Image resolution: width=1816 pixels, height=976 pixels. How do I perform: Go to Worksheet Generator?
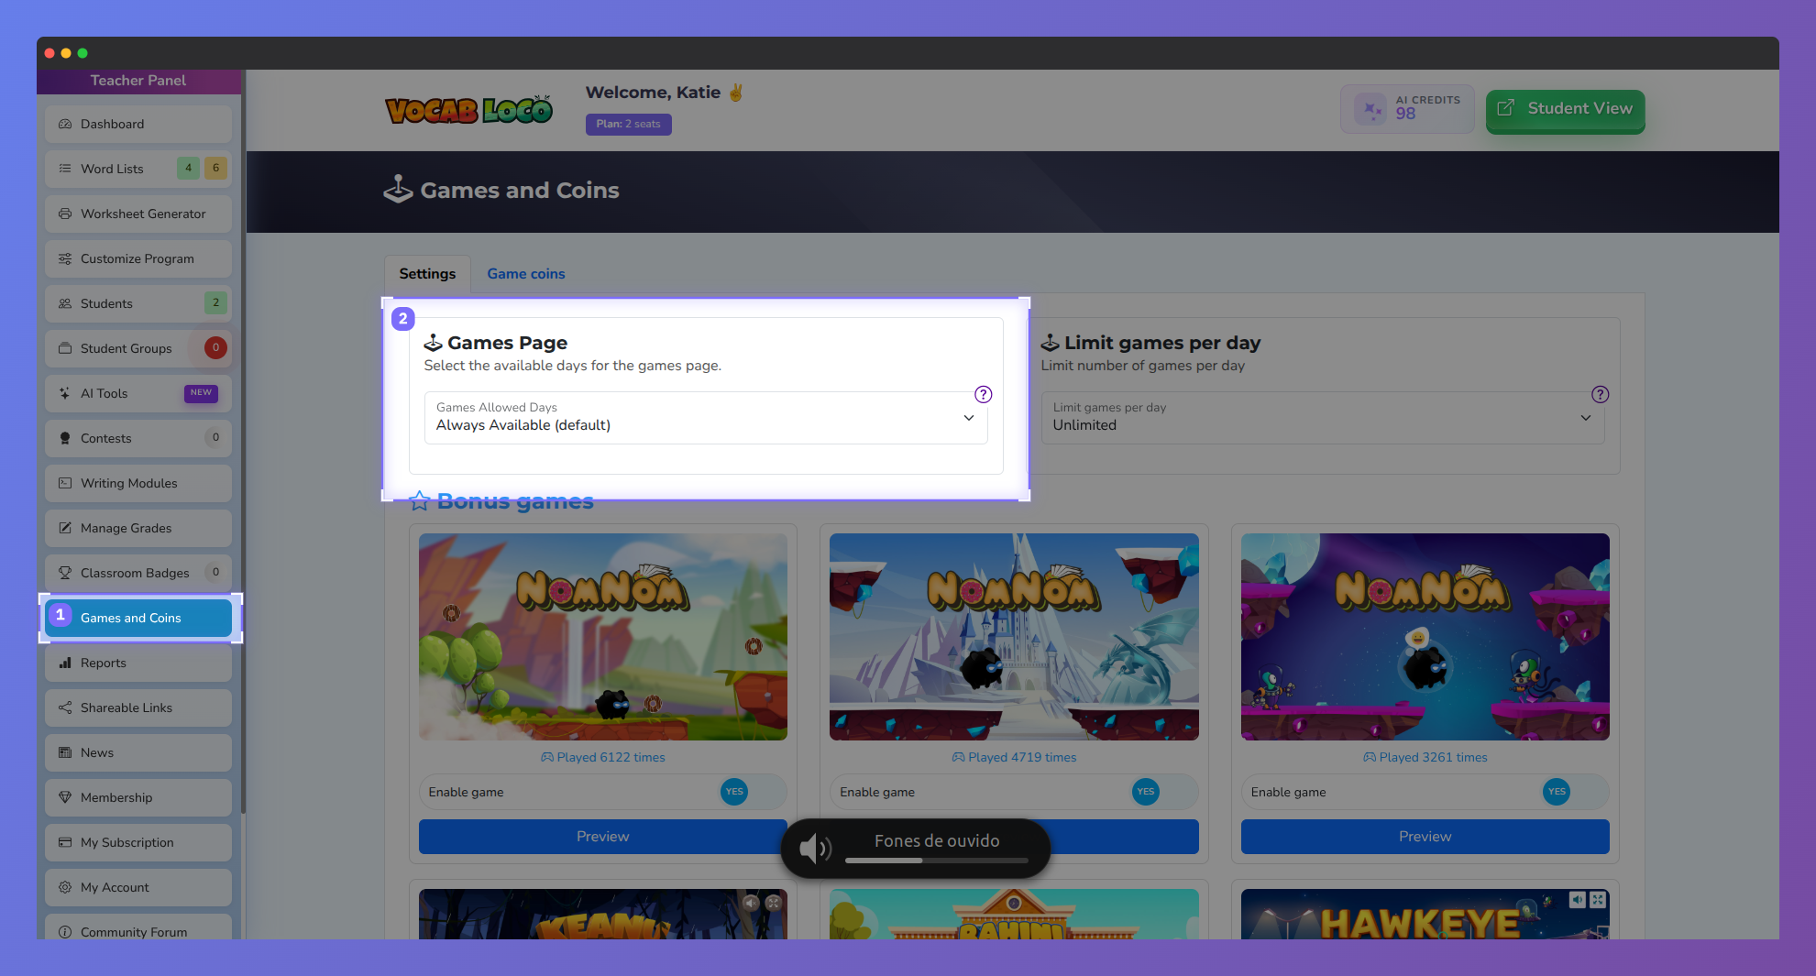138,214
